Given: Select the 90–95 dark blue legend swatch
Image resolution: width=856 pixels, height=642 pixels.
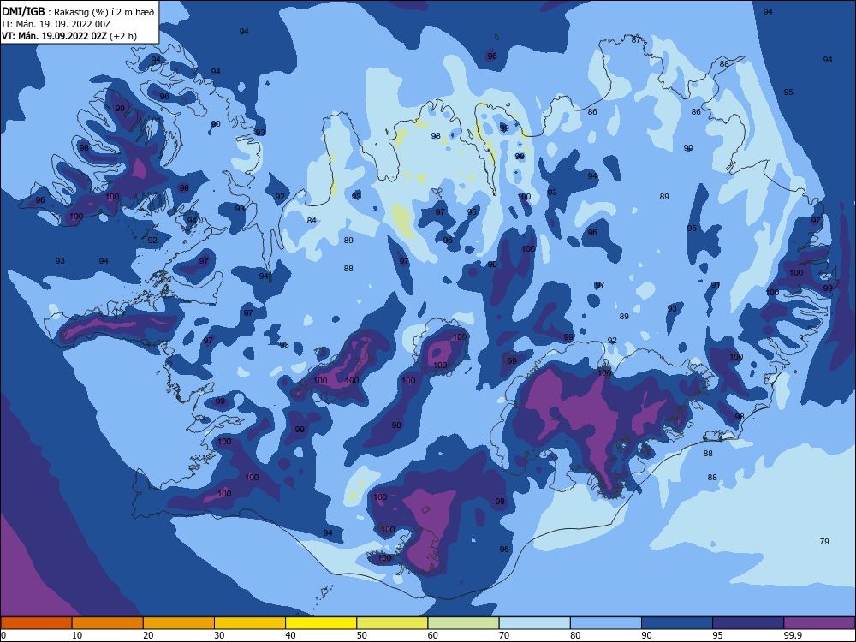Looking at the screenshot, I should point(677,623).
